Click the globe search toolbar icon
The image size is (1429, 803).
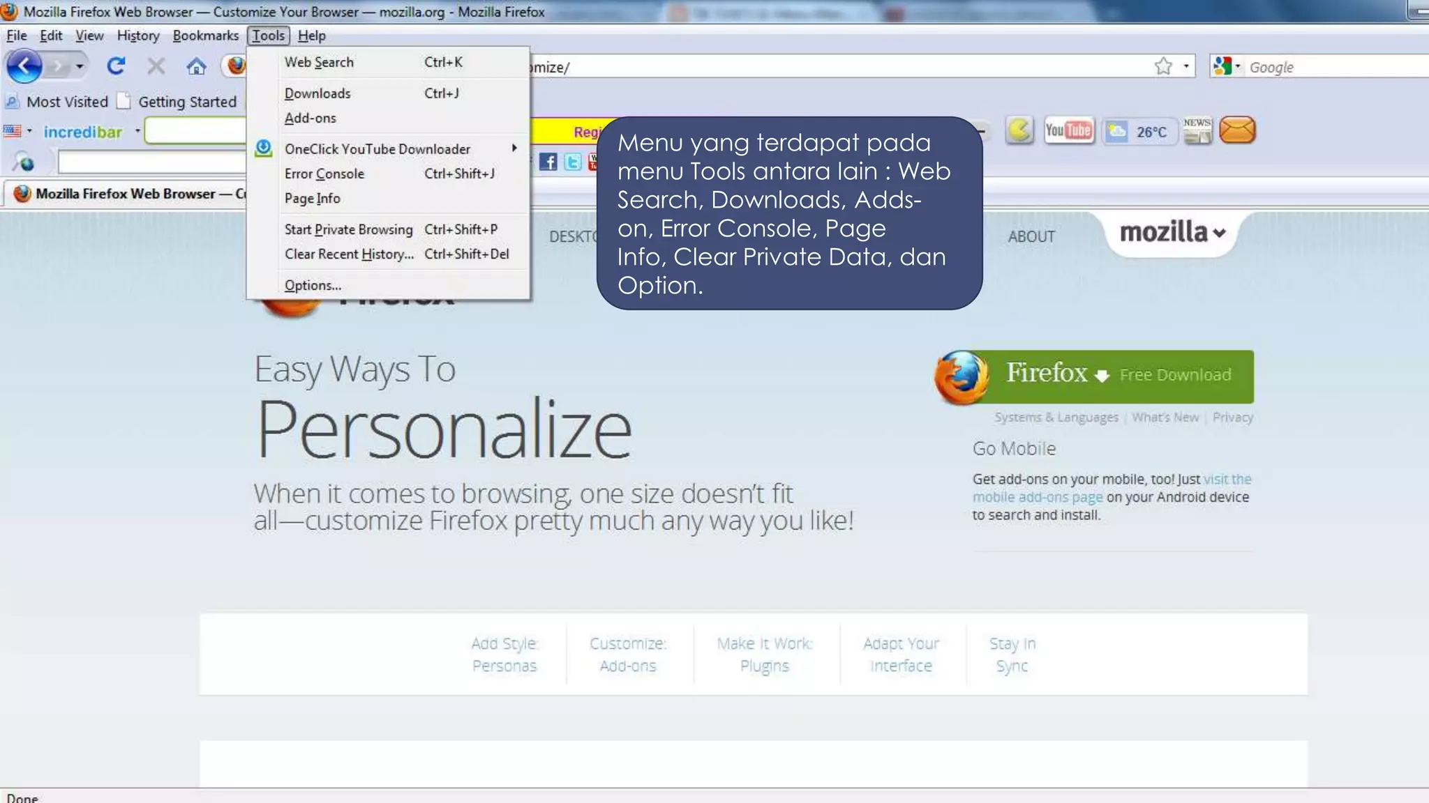[23, 162]
